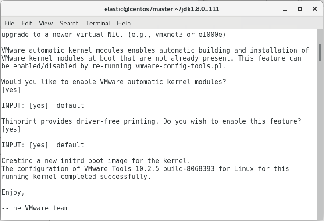Click the 'Enjoy,' line in the terminal
Viewport: 324px width, 221px height.
tap(13, 192)
